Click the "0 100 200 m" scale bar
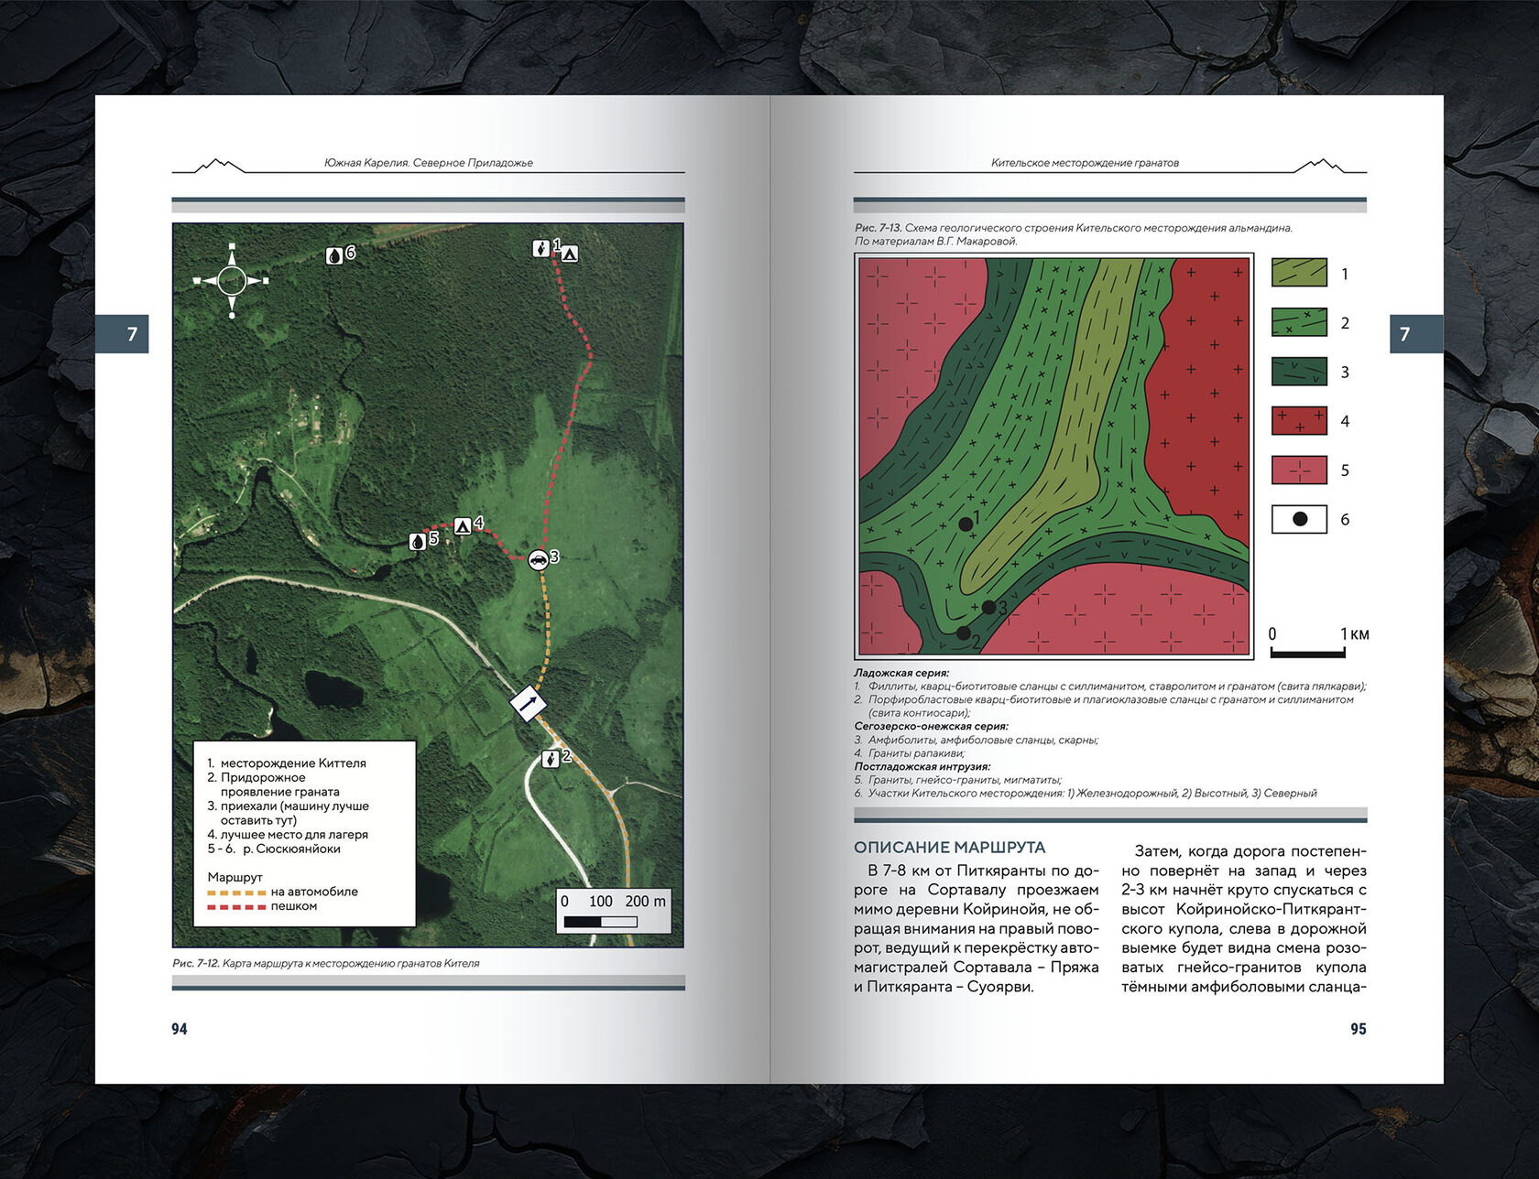 614,911
